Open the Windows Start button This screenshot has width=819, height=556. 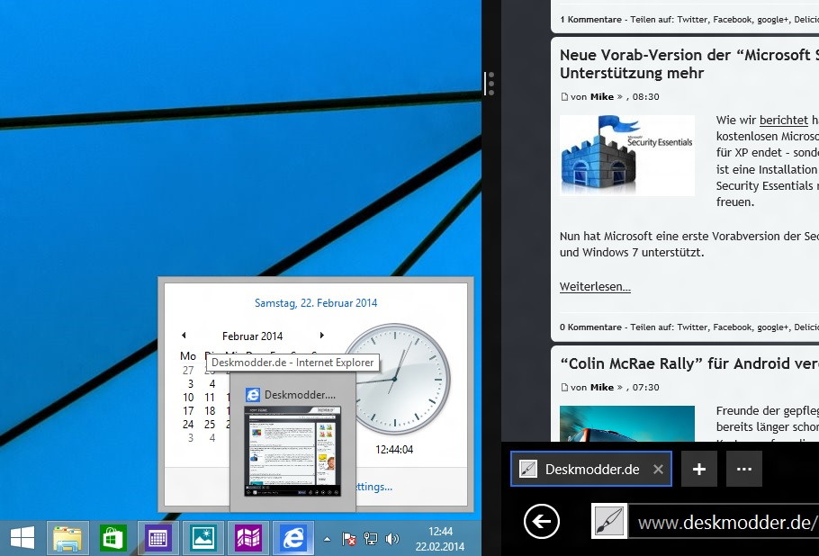(x=22, y=538)
